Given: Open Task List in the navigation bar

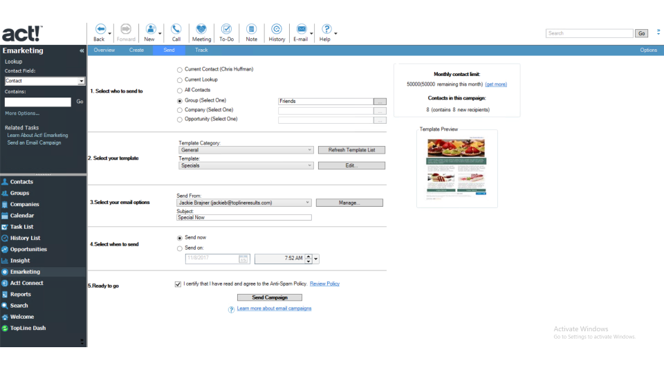Looking at the screenshot, I should tap(21, 227).
